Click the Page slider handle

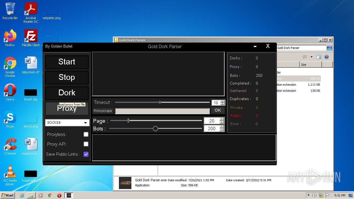coord(128,121)
